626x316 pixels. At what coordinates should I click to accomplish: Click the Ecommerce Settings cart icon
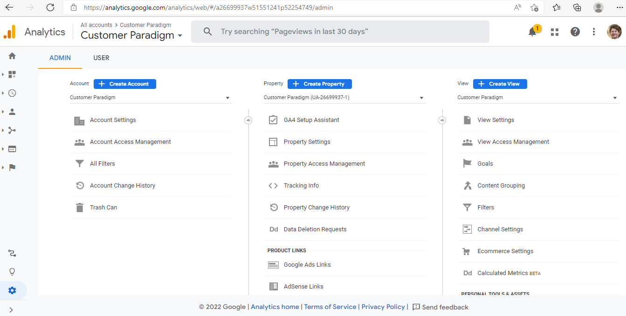(466, 251)
